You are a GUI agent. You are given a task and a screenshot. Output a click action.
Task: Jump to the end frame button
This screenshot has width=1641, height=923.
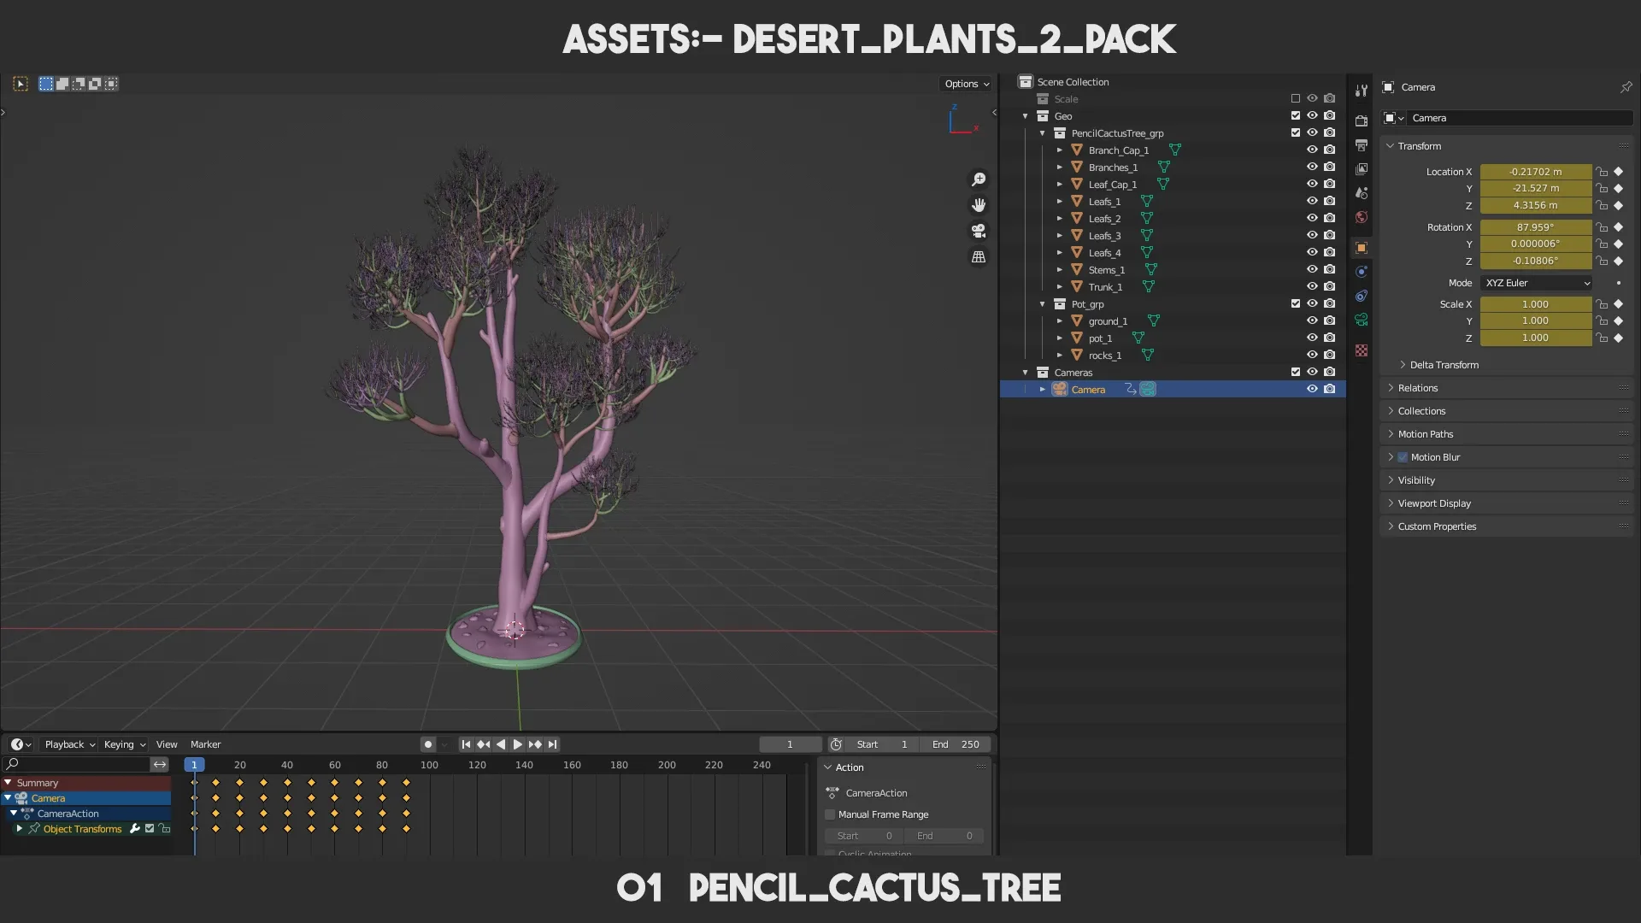(552, 744)
